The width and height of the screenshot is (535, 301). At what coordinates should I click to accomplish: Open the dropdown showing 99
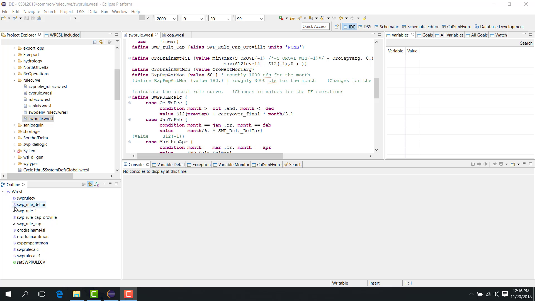pyautogui.click(x=261, y=19)
